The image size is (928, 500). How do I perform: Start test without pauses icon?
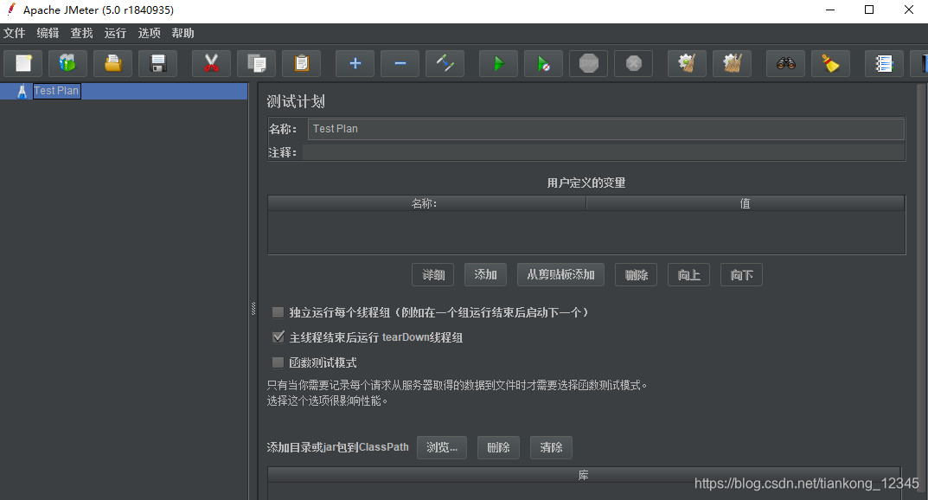[543, 63]
